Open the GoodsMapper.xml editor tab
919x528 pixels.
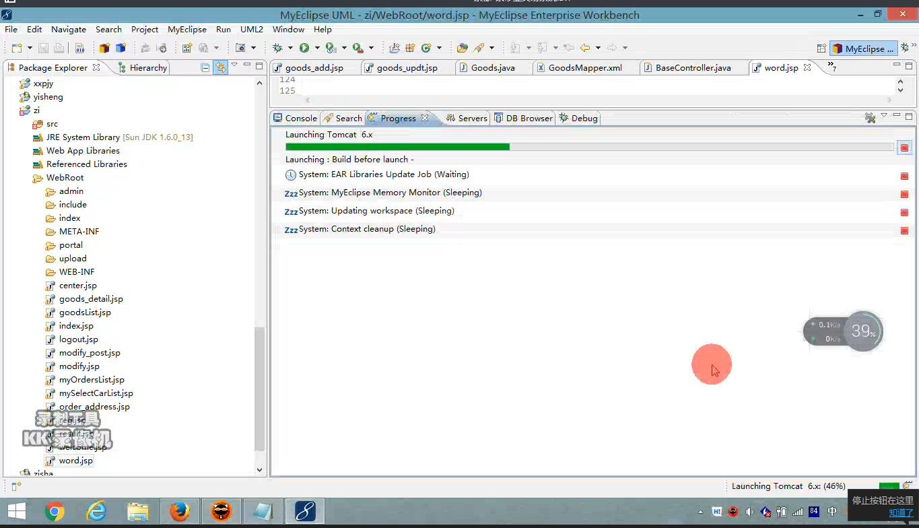[x=585, y=67]
